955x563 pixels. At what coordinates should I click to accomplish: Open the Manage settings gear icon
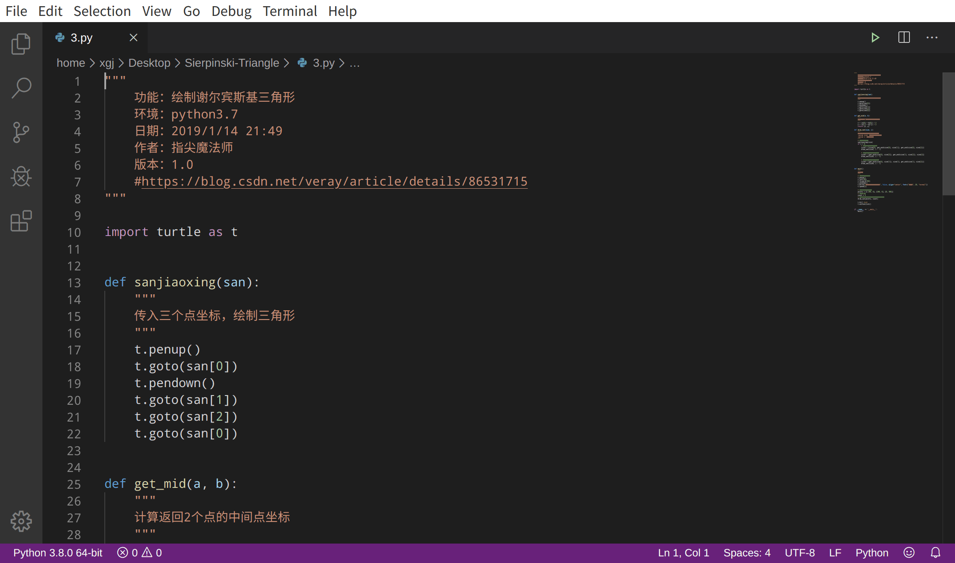pyautogui.click(x=21, y=521)
